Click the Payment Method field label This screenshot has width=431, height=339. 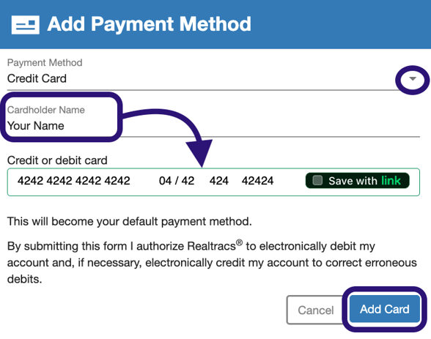[45, 62]
